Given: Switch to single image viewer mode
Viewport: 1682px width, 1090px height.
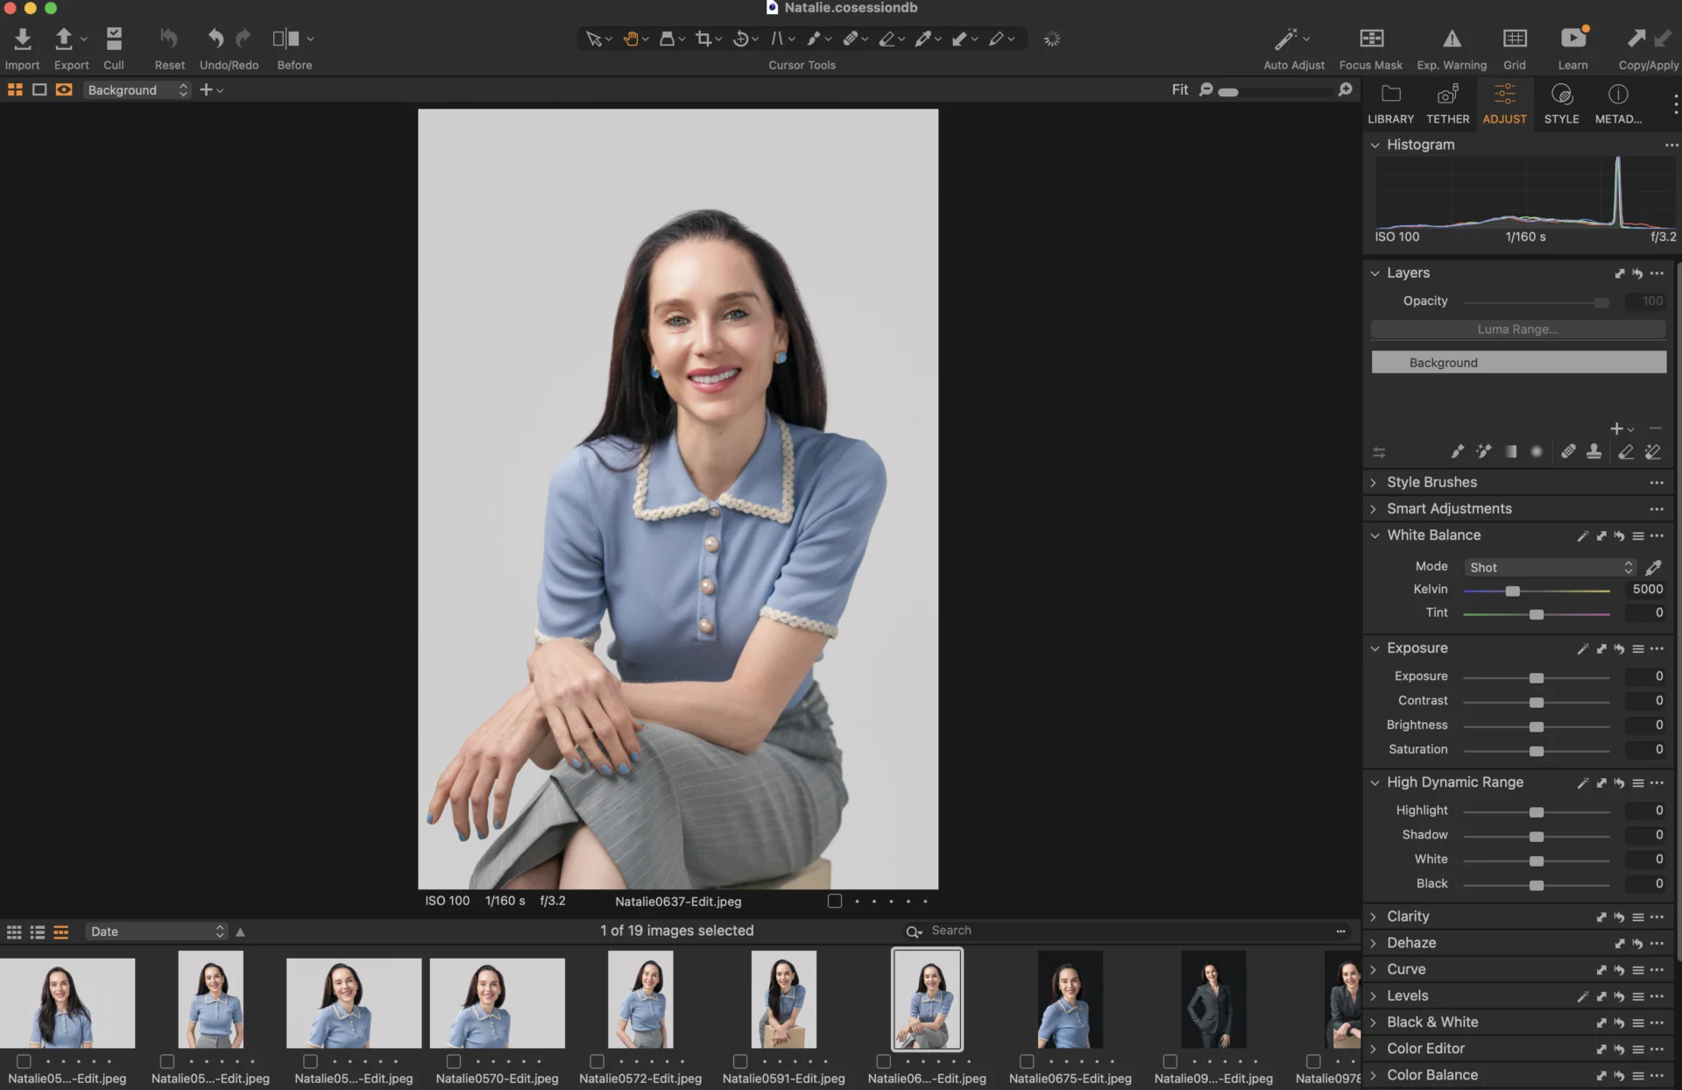Looking at the screenshot, I should pos(39,89).
